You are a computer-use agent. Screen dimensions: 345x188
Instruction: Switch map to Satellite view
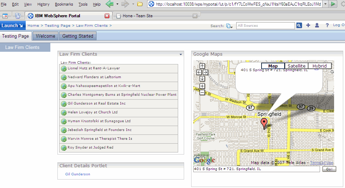click(296, 66)
